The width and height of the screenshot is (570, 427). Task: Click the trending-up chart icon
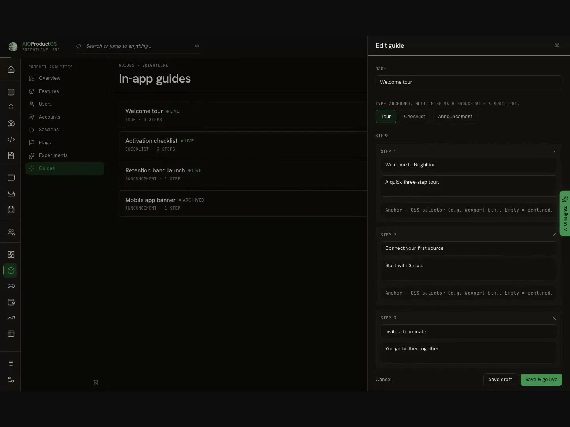[x=11, y=318]
